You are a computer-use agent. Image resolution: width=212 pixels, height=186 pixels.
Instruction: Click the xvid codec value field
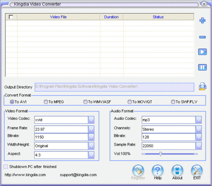point(61,120)
